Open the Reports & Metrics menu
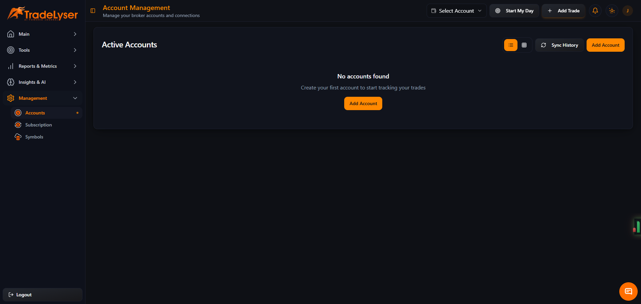641x304 pixels. [x=42, y=66]
